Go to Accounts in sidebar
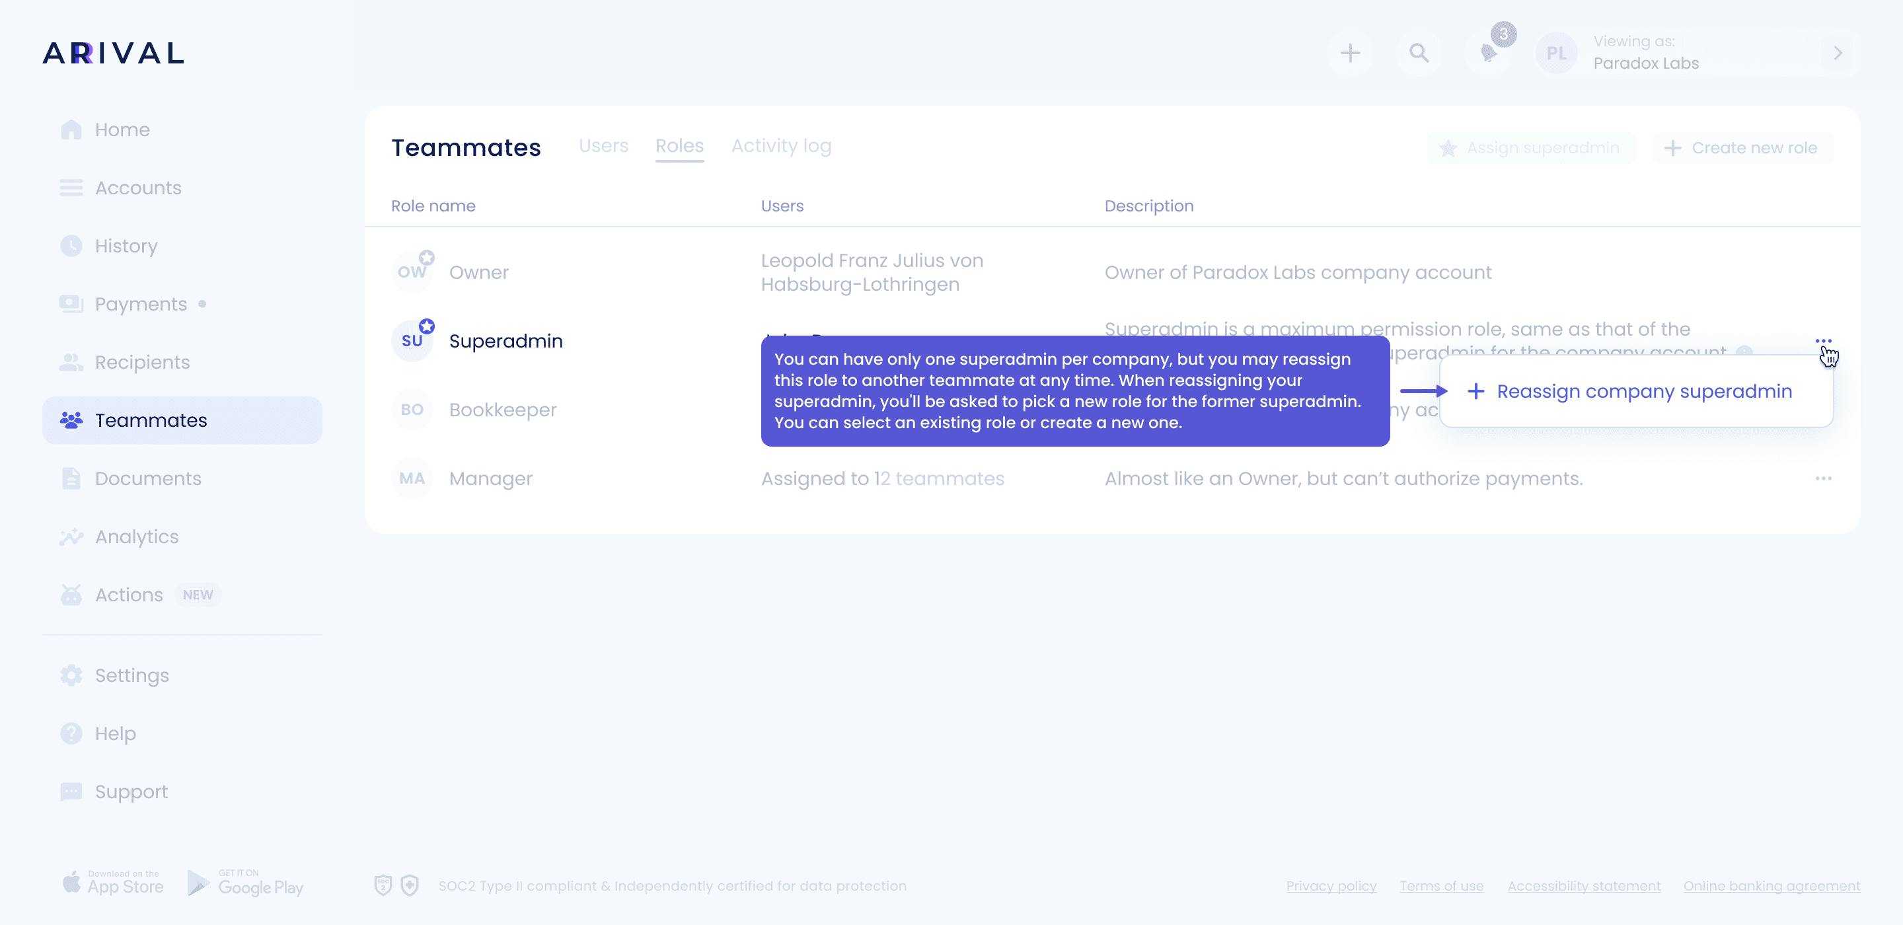Image resolution: width=1903 pixels, height=925 pixels. pyautogui.click(x=120, y=188)
